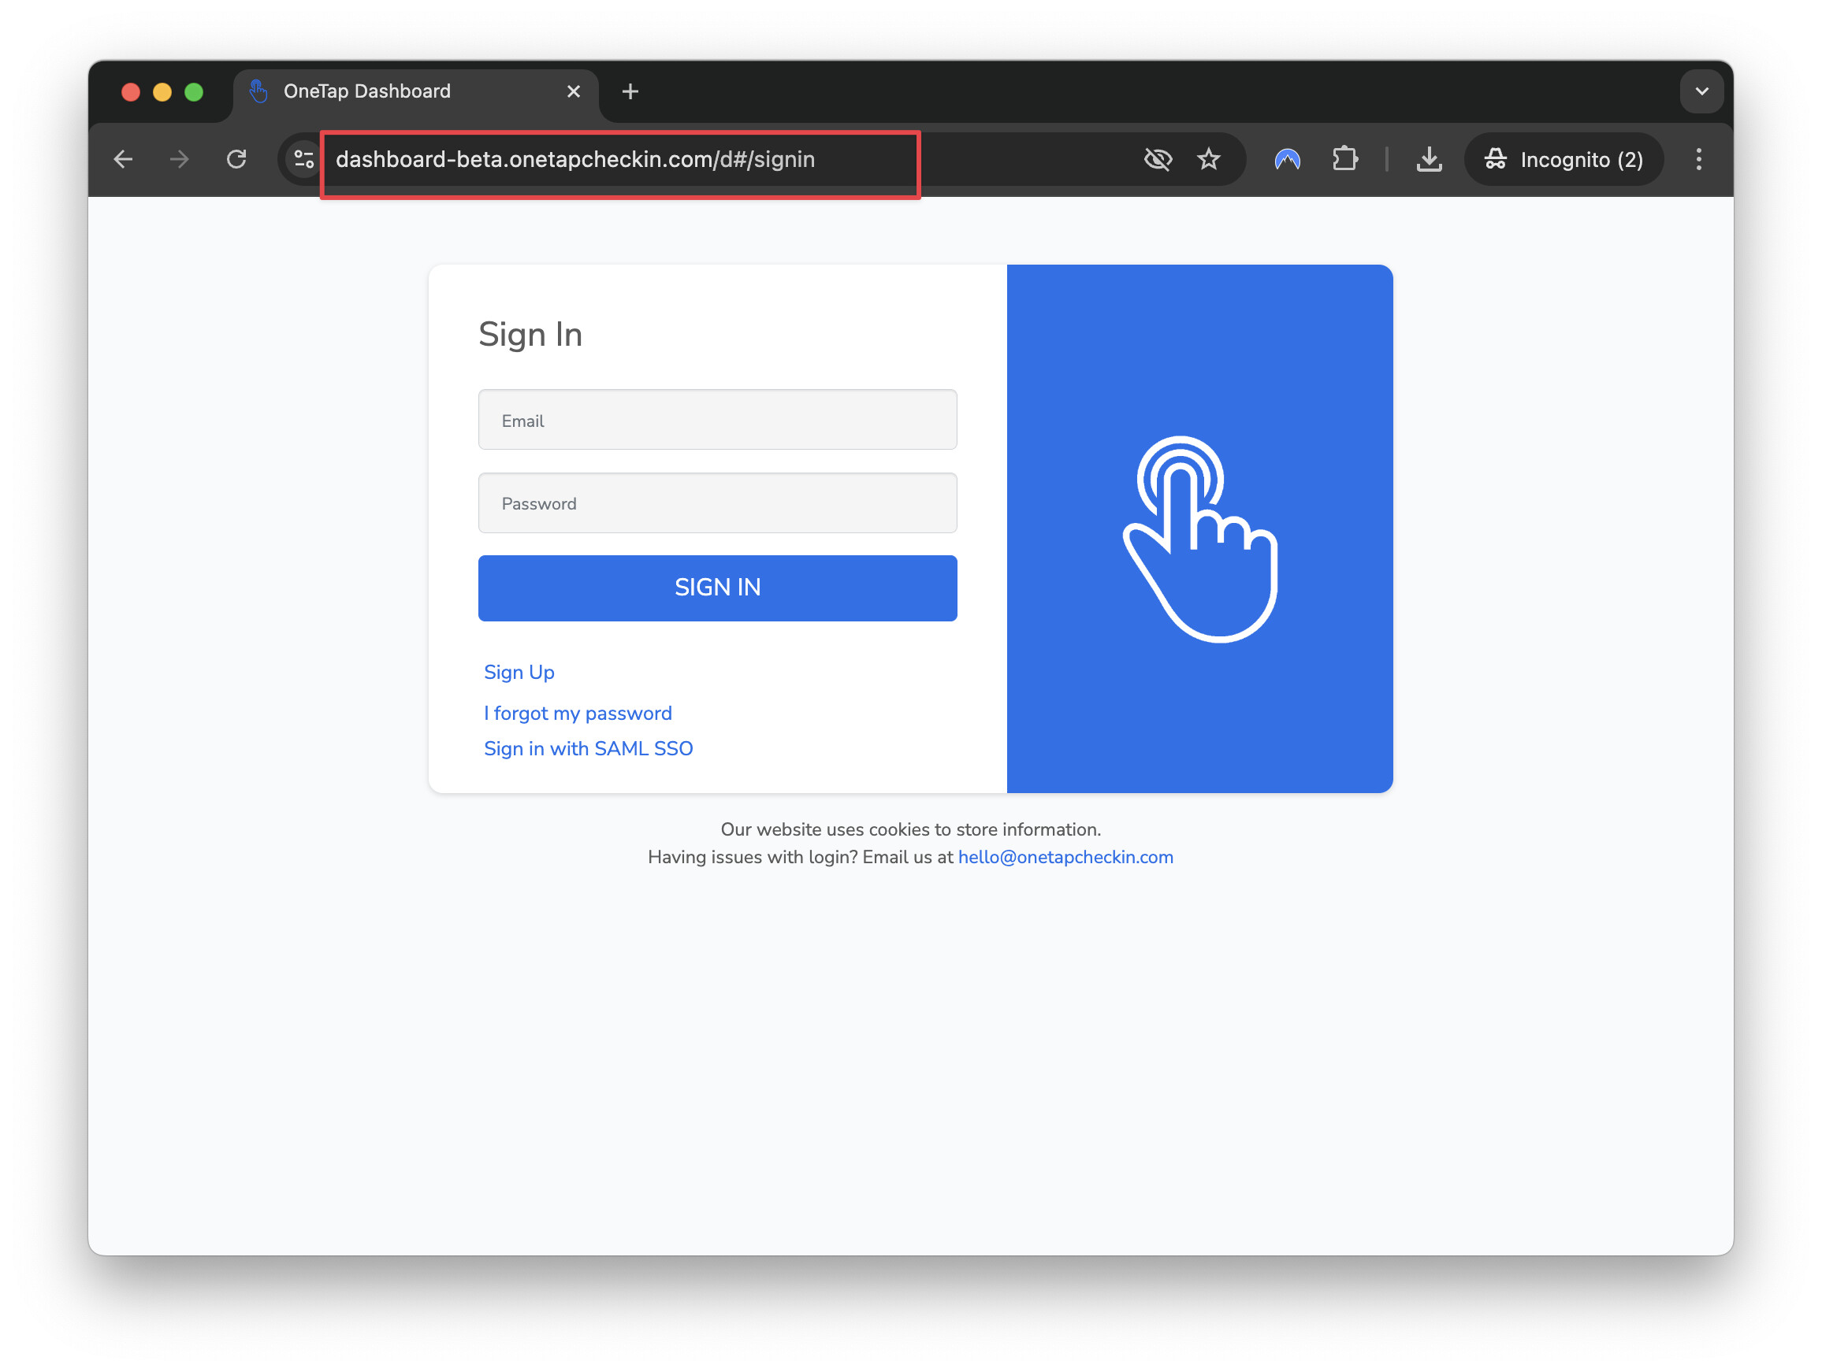Maximize window with the green button
This screenshot has height=1372, width=1822.
click(194, 91)
